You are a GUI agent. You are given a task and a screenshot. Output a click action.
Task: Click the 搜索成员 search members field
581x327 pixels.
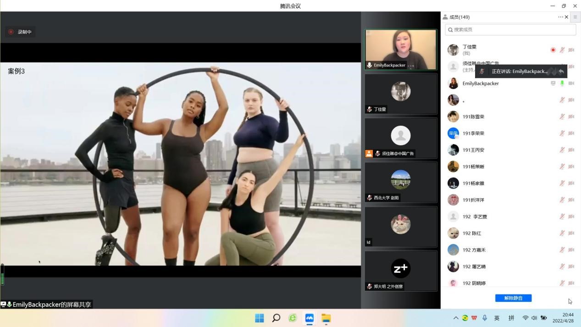point(510,29)
